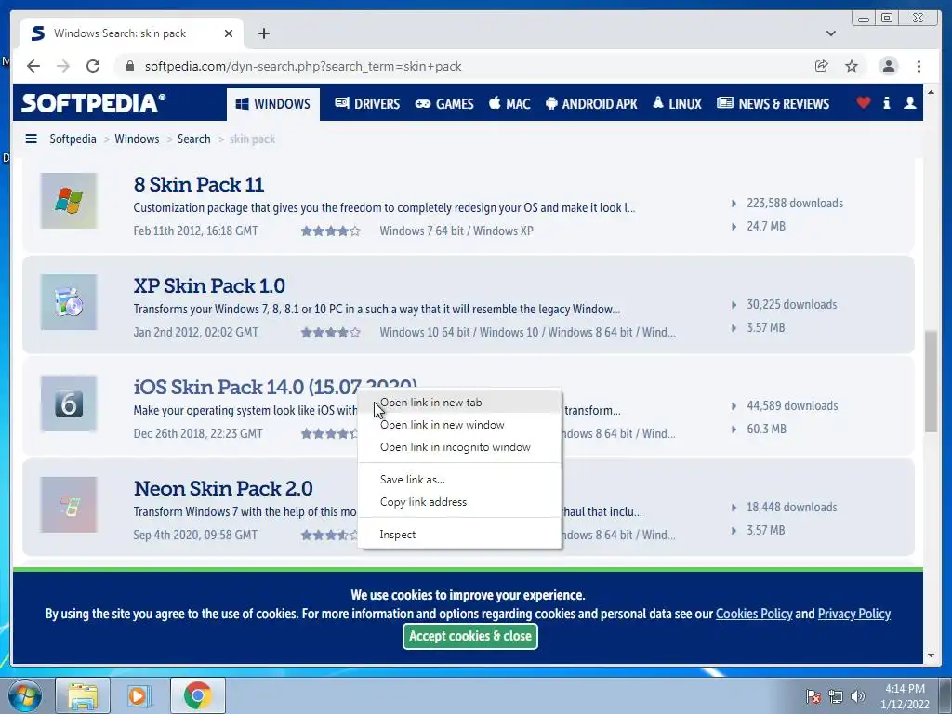Open the media player taskbar icon
The image size is (952, 714).
(x=138, y=695)
